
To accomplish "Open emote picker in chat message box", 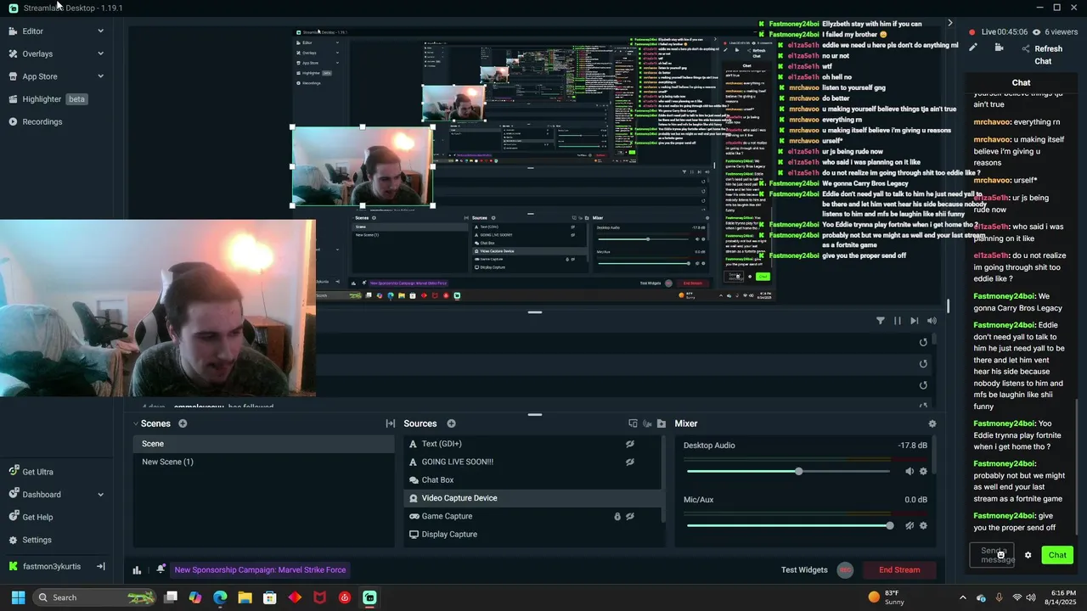I will click(x=1001, y=555).
